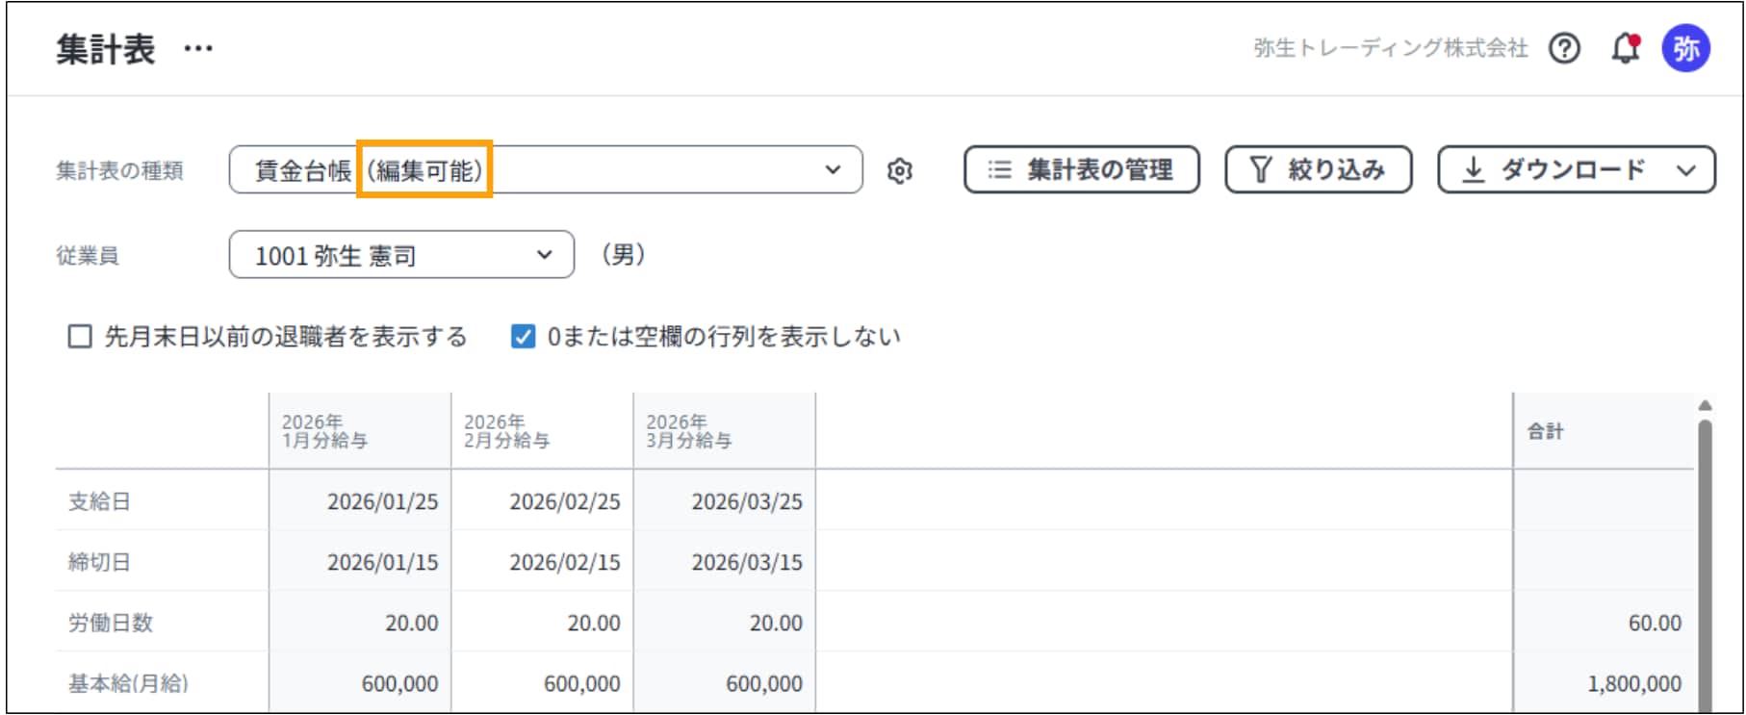This screenshot has width=1746, height=715.
Task: Expand the ダウンロード dropdown button
Action: [x=1577, y=170]
